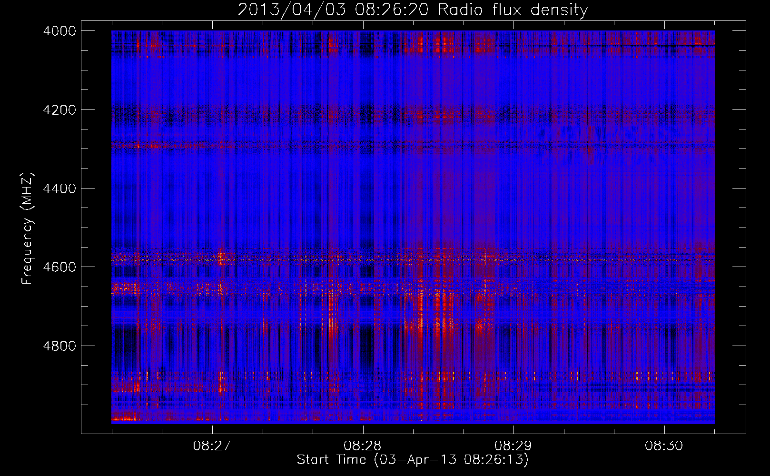Click the 4800 frequency tick label
The height and width of the screenshot is (476, 770).
[59, 346]
